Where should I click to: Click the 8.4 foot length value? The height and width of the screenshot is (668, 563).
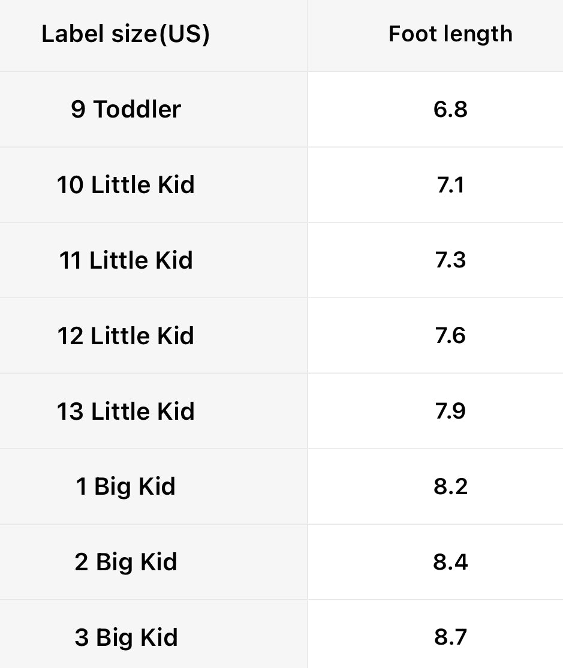[x=450, y=562]
